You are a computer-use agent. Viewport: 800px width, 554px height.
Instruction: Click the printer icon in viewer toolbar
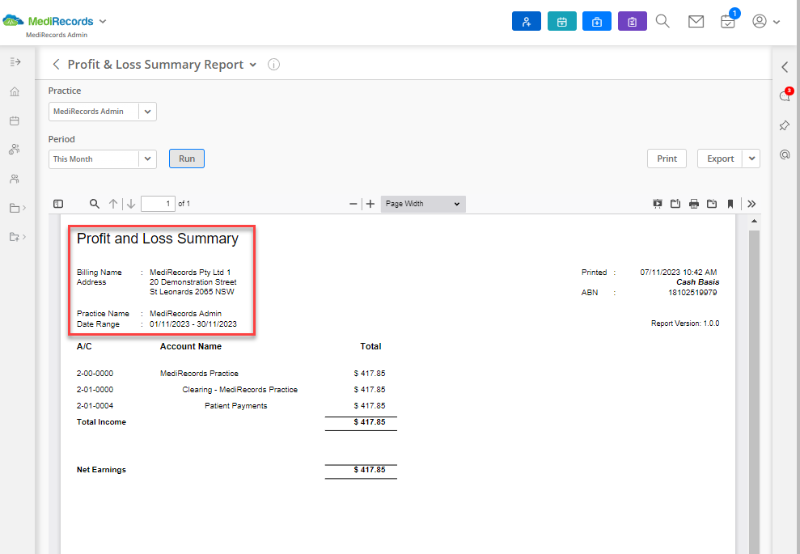[x=694, y=204]
